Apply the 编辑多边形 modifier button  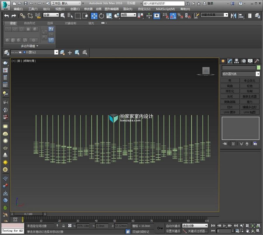point(250,107)
